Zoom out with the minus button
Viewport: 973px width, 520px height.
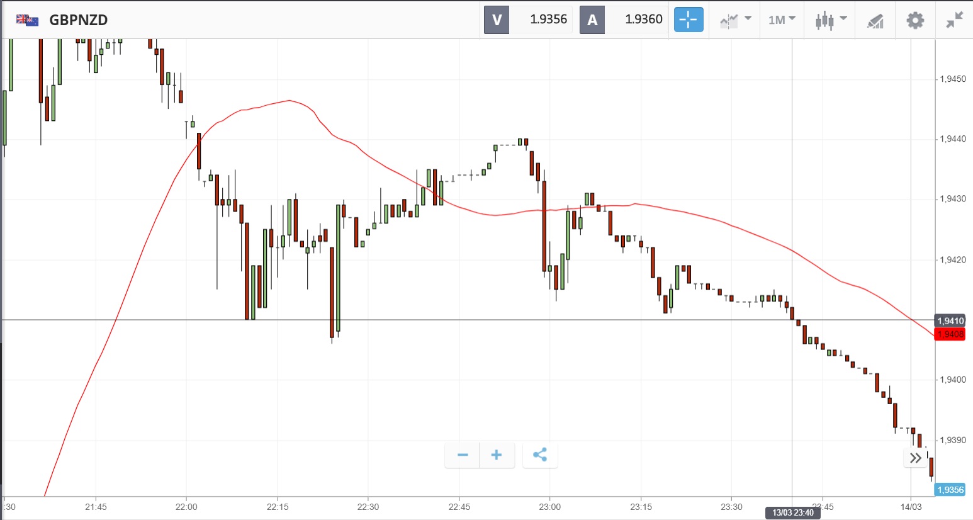(463, 455)
